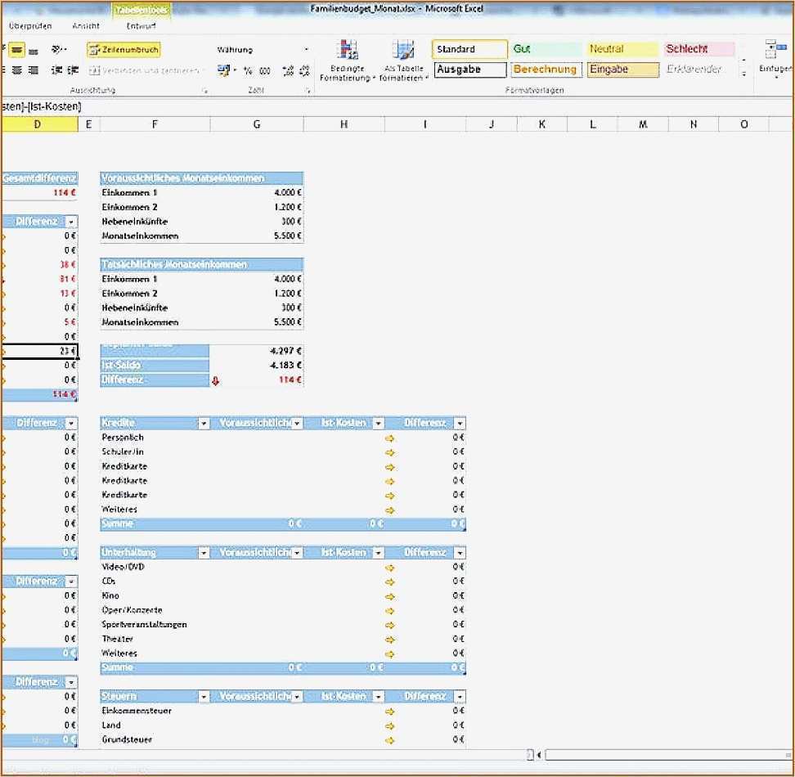Apply the Eingabe cell style
The width and height of the screenshot is (795, 777).
pos(622,70)
